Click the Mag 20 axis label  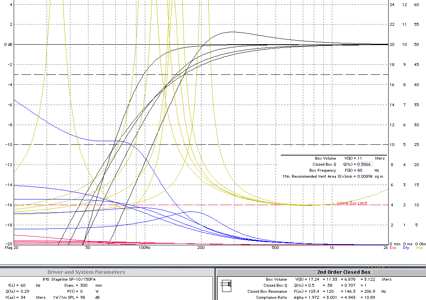[12, 248]
